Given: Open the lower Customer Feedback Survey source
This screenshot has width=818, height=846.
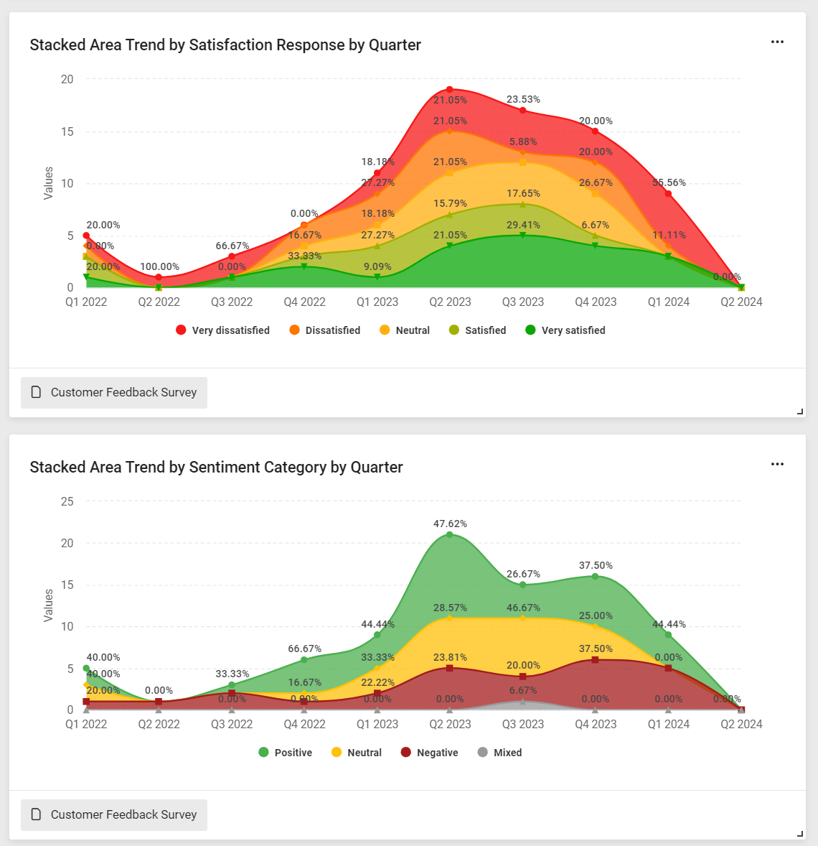Looking at the screenshot, I should pyautogui.click(x=113, y=814).
